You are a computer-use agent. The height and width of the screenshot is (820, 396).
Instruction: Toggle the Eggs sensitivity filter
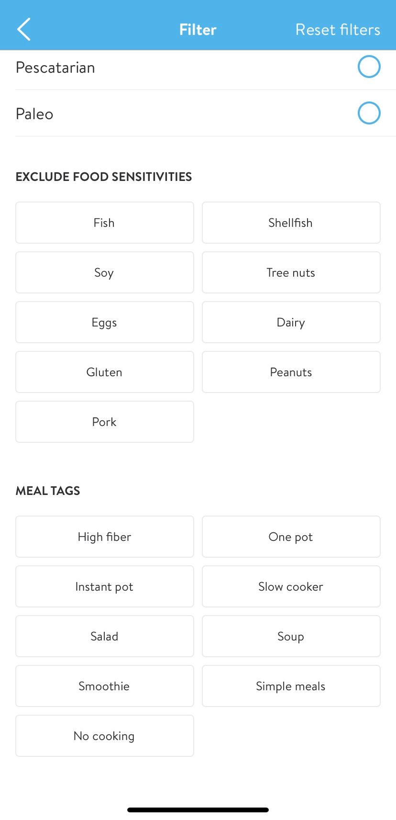pyautogui.click(x=104, y=322)
